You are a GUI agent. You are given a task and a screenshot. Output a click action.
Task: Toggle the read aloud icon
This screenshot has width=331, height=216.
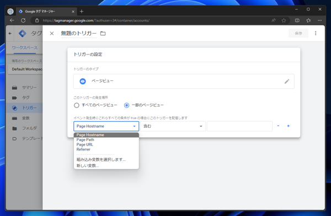(274, 20)
